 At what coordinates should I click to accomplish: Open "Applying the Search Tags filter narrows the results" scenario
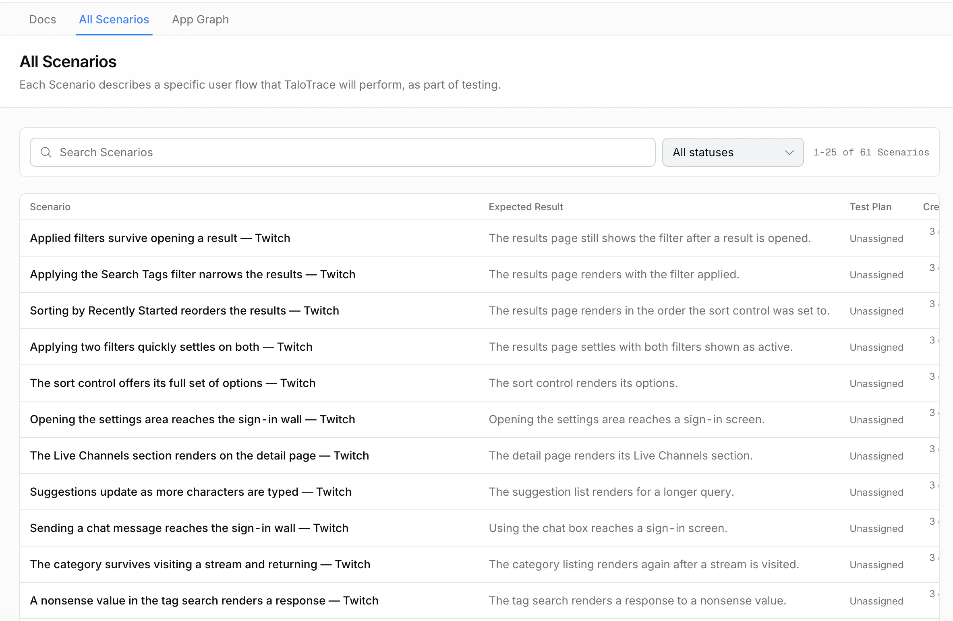(x=193, y=274)
